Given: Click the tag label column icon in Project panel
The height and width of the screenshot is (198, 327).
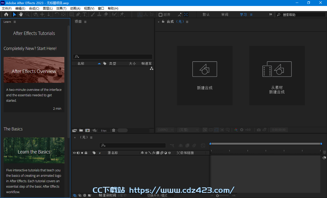Looking at the screenshot, I should pos(104,63).
